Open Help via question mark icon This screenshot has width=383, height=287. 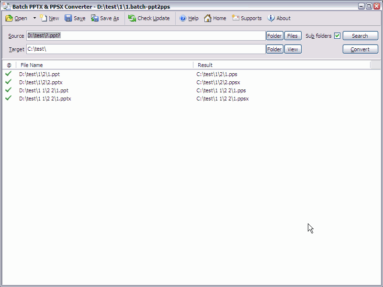(x=183, y=18)
